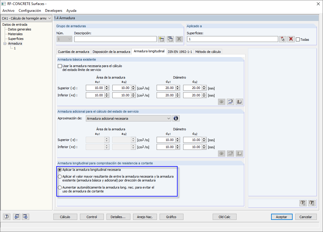Decrease Inferior as1 basic area value
Viewport: 323px width, 232px height.
[107, 96]
